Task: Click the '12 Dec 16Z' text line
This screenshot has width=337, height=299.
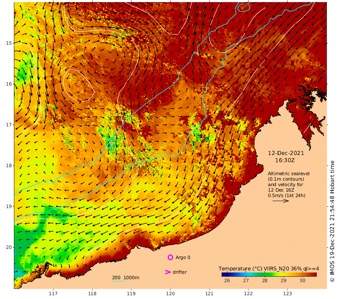Action: click(x=281, y=190)
